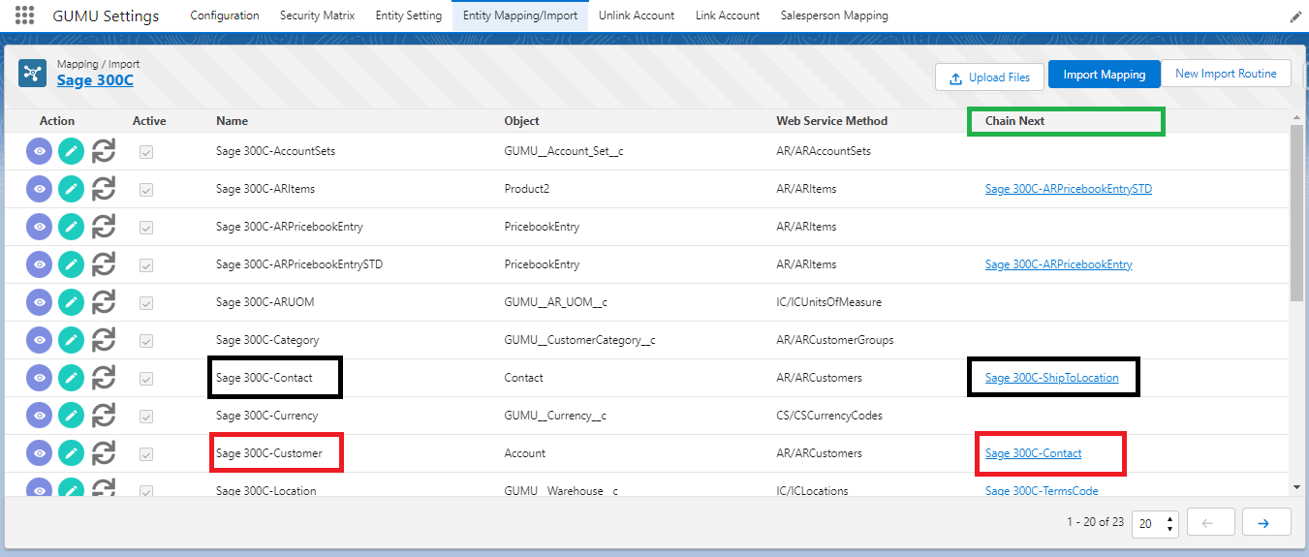Edit Sage 300C-ARUOM with pencil icon
Screen dimensions: 1309x557
[71, 303]
